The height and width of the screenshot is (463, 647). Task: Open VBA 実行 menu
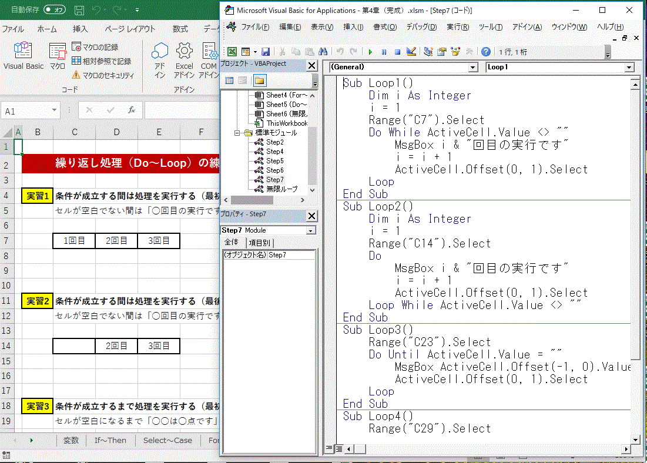click(x=458, y=27)
